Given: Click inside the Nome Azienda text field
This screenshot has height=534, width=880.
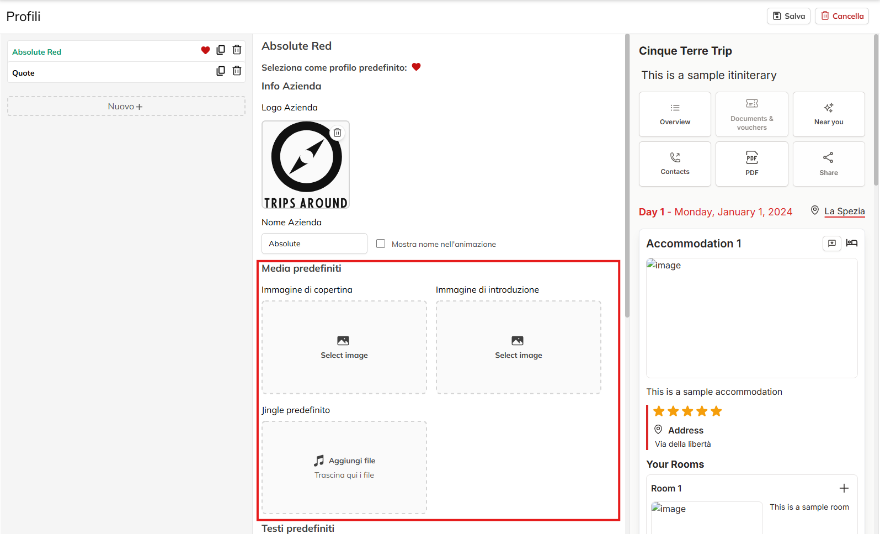Looking at the screenshot, I should pyautogui.click(x=314, y=244).
